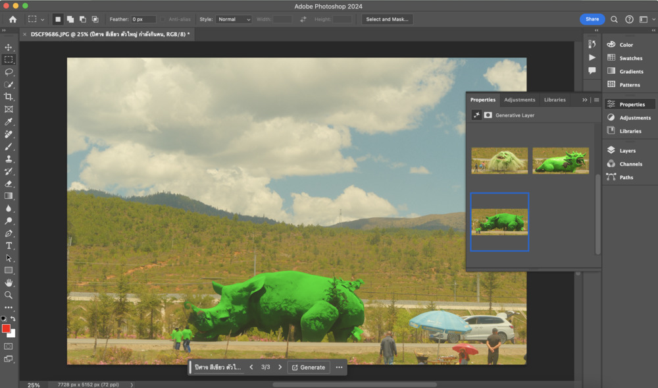Click the red foreground color swatch
Image resolution: width=658 pixels, height=388 pixels.
(x=6, y=328)
